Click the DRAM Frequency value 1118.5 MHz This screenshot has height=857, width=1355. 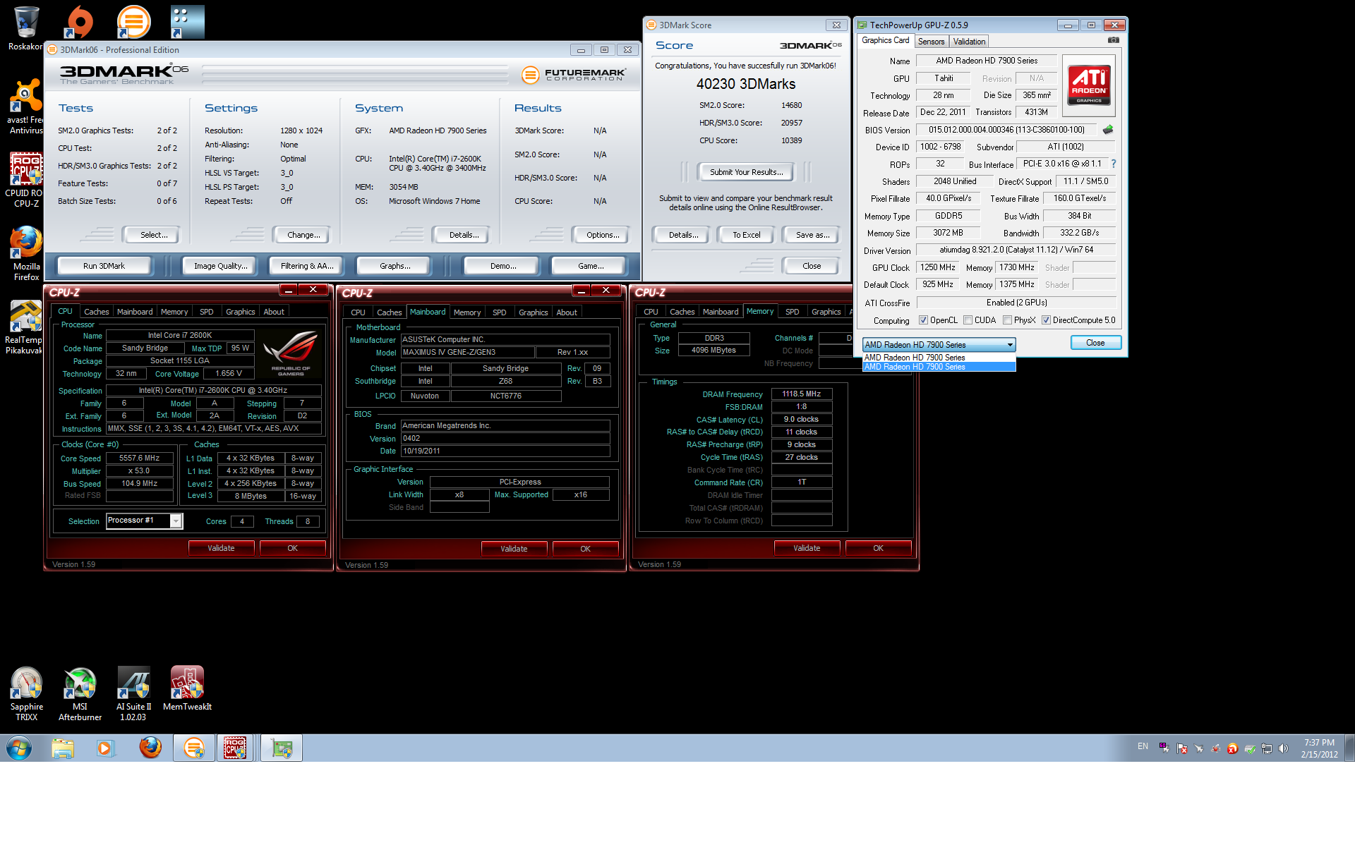[802, 394]
